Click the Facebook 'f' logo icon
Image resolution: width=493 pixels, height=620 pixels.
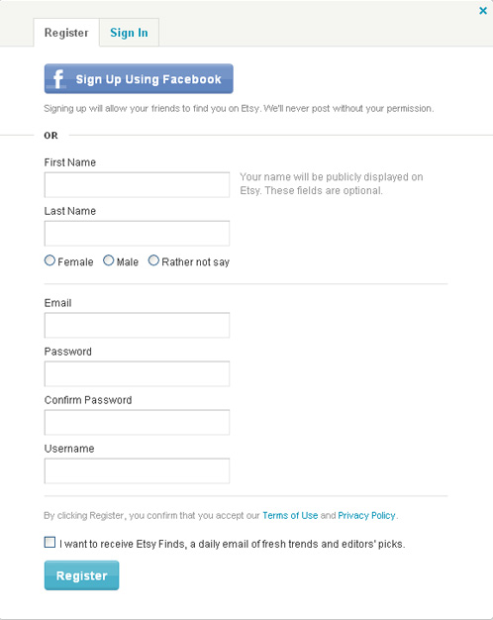point(58,79)
